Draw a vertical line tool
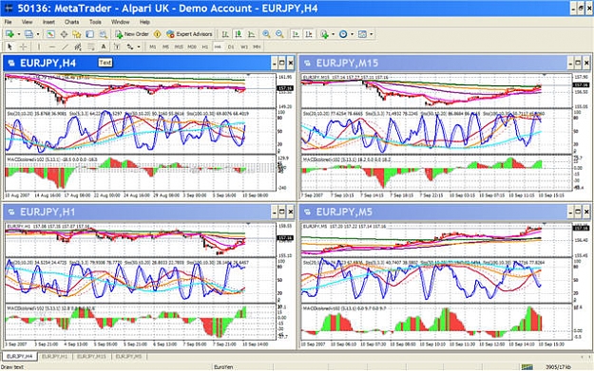This screenshot has height=371, width=594. pos(39,46)
